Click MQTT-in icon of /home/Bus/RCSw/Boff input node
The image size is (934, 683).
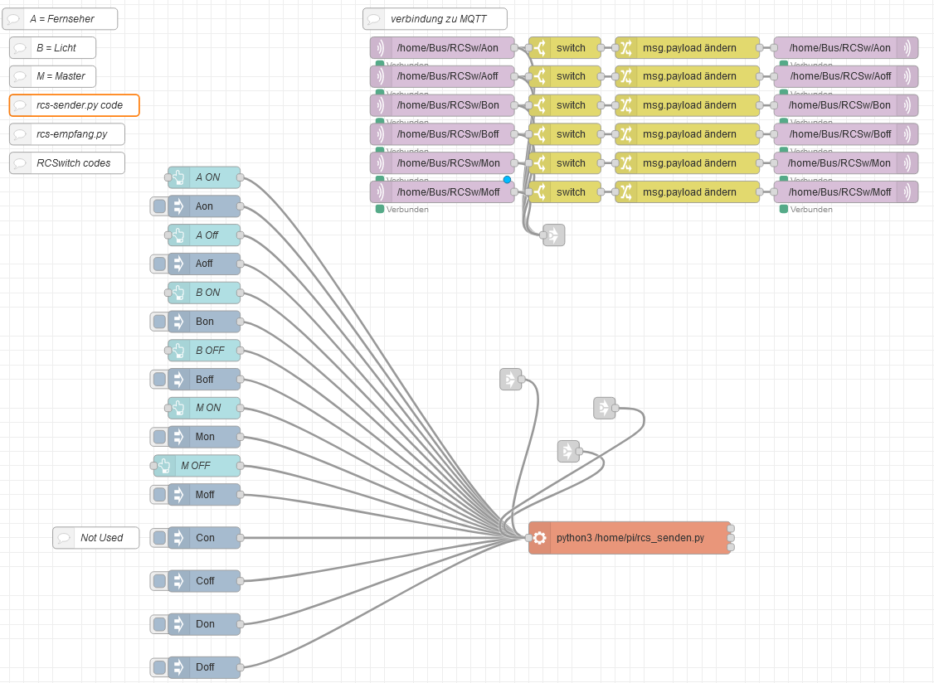coord(381,134)
